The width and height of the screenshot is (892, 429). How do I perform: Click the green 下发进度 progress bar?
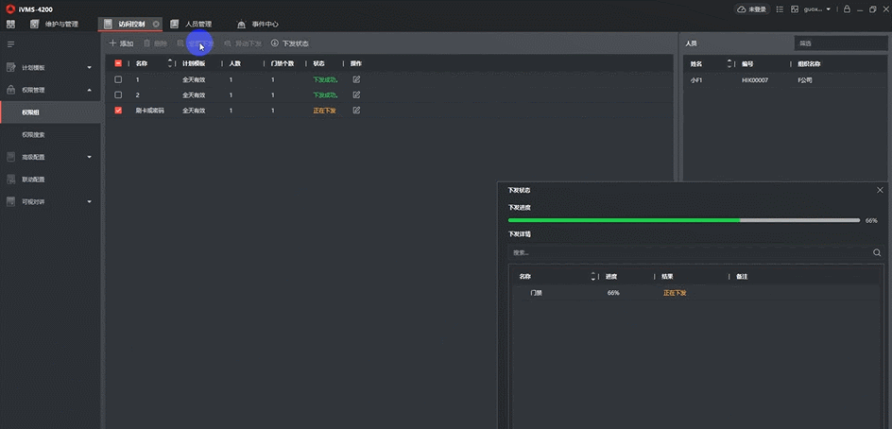pos(624,220)
